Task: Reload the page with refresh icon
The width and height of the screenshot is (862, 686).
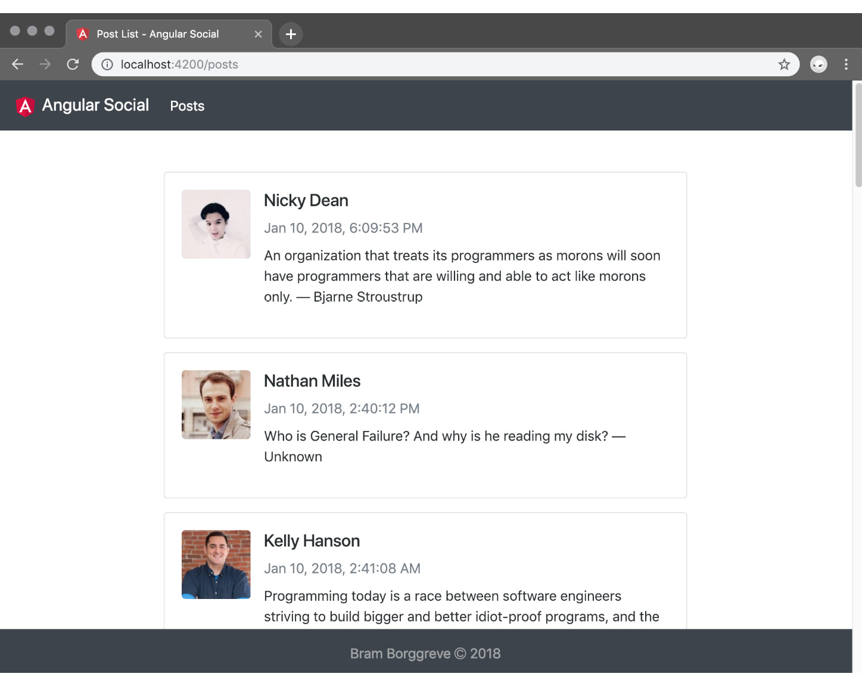Action: (73, 64)
